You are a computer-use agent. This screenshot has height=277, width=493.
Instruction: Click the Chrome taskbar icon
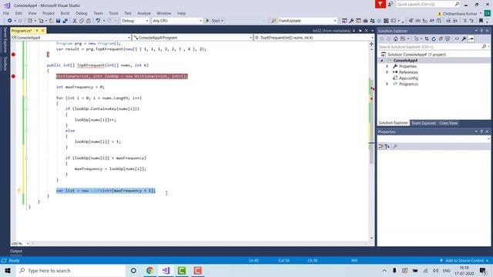(x=150, y=270)
